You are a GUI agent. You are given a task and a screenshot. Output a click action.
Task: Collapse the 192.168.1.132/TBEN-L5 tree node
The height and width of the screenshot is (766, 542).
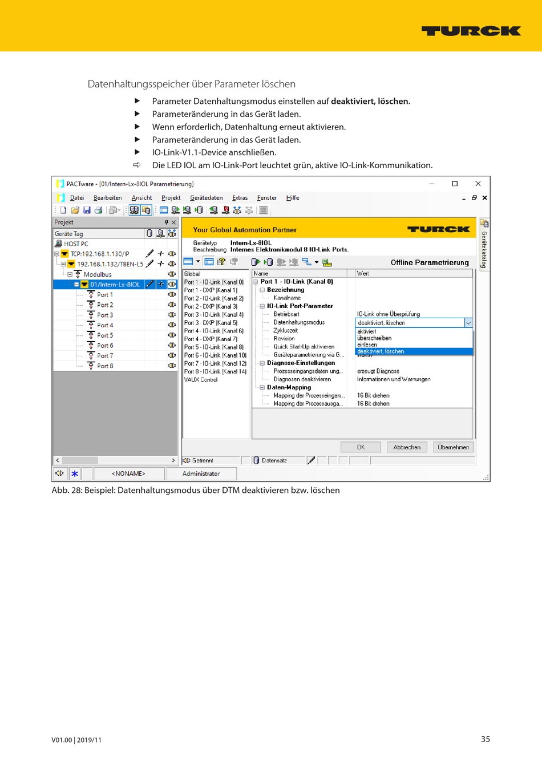[x=63, y=264]
